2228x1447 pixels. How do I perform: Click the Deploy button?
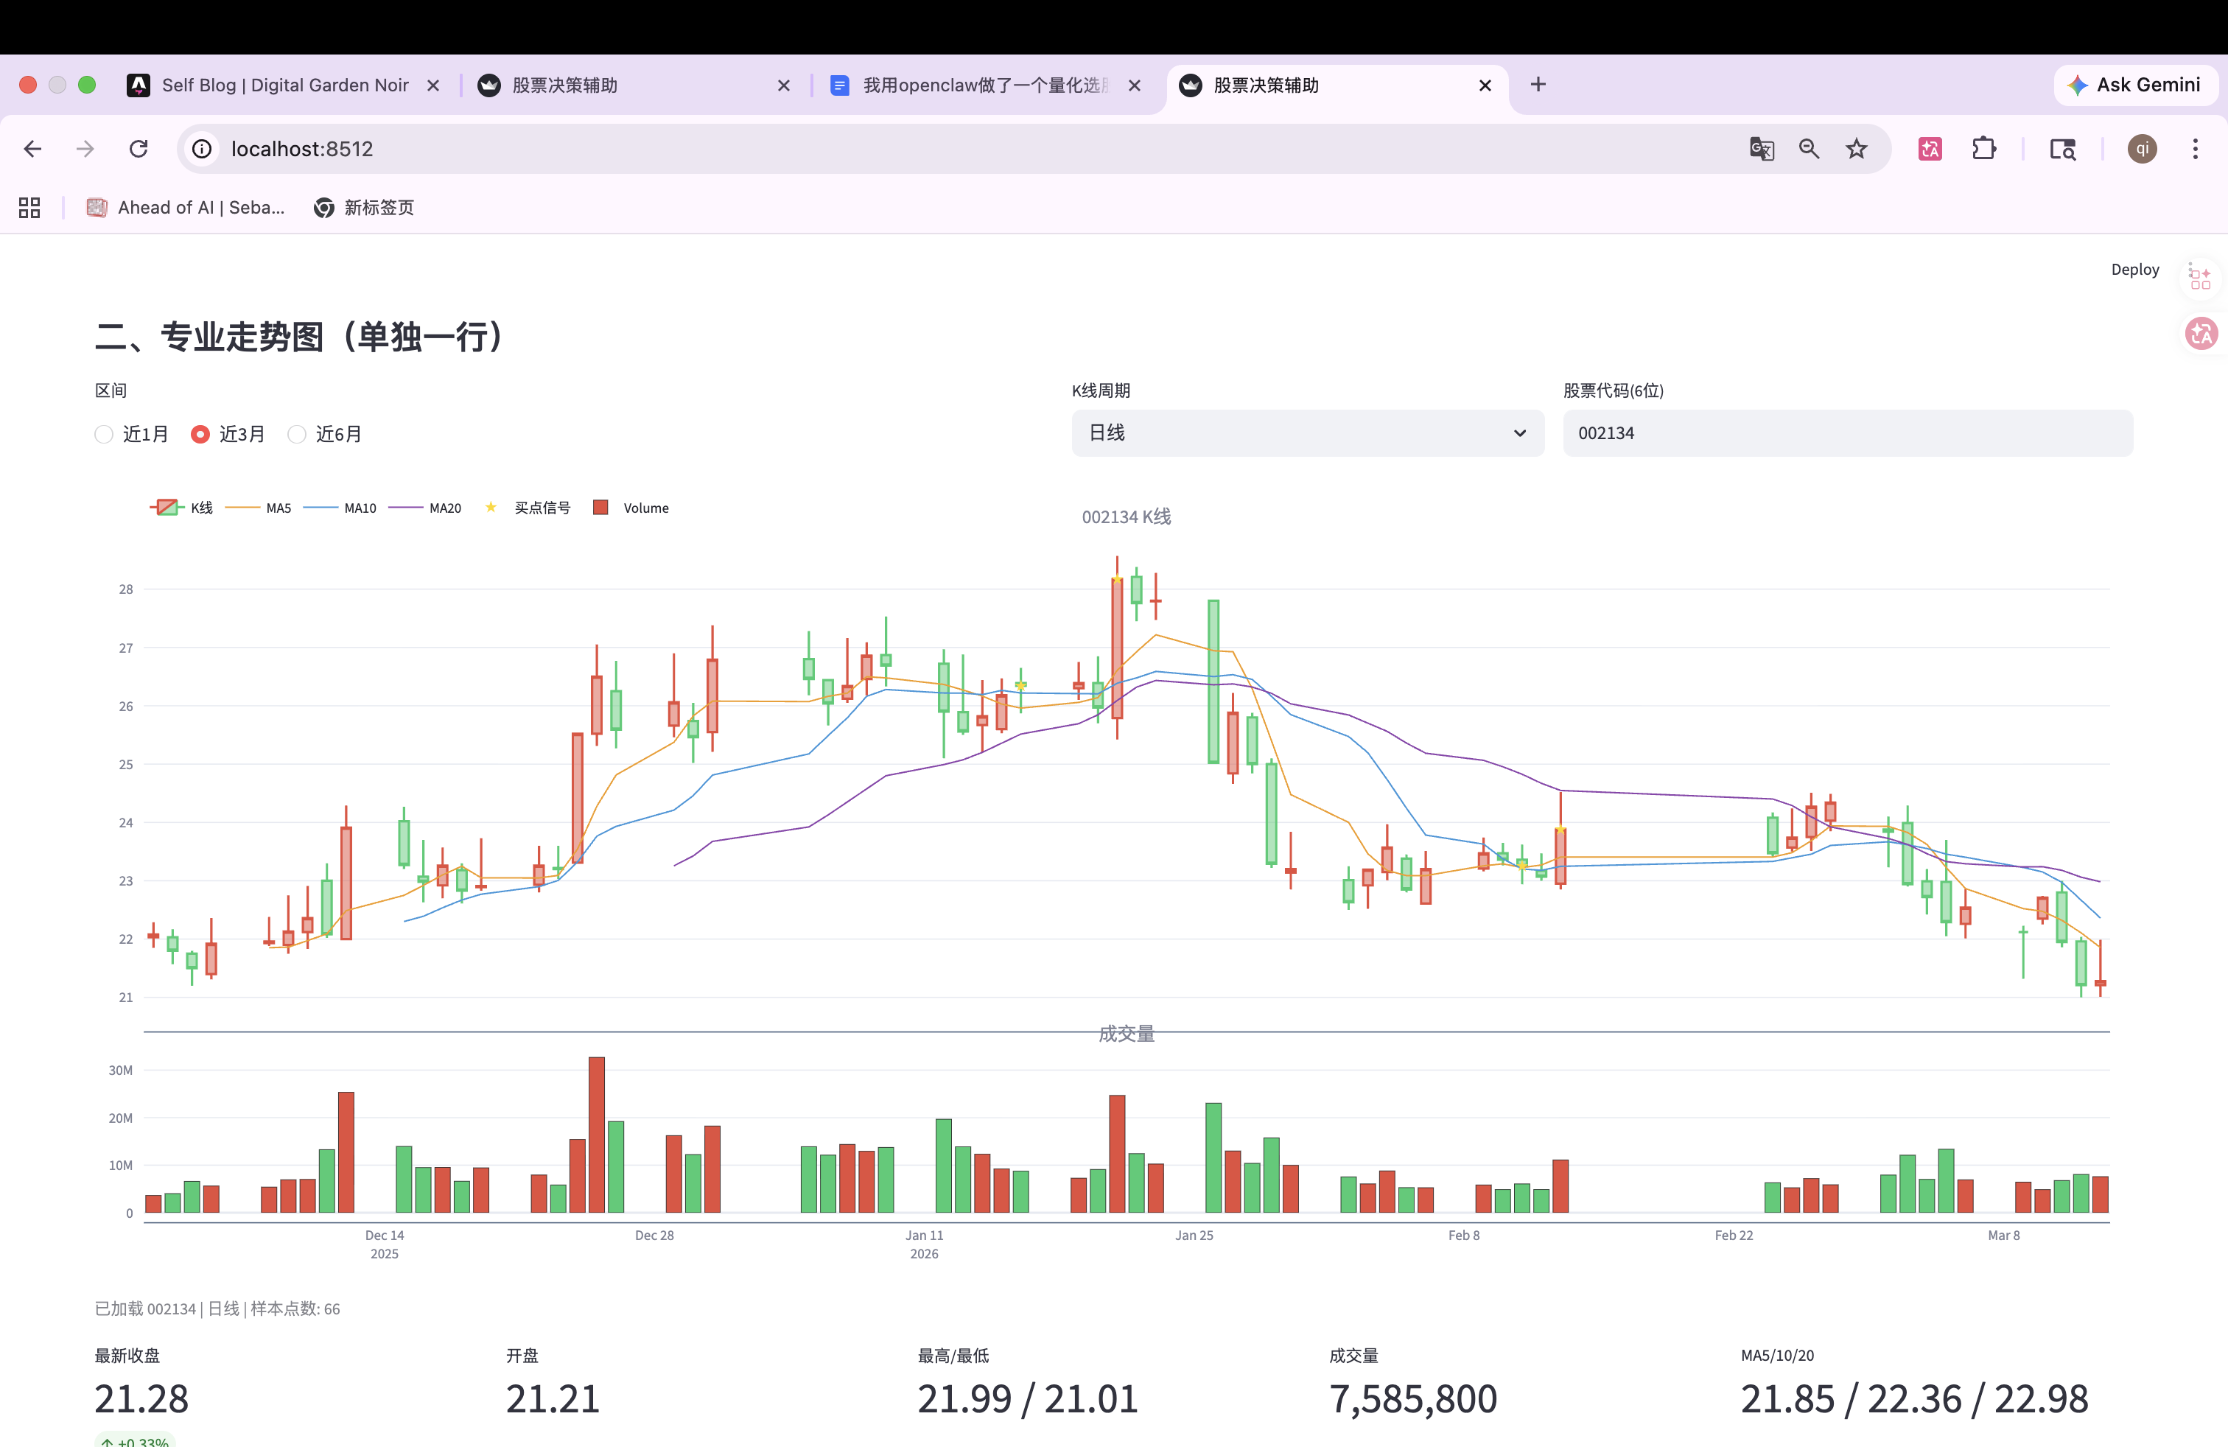2134,270
